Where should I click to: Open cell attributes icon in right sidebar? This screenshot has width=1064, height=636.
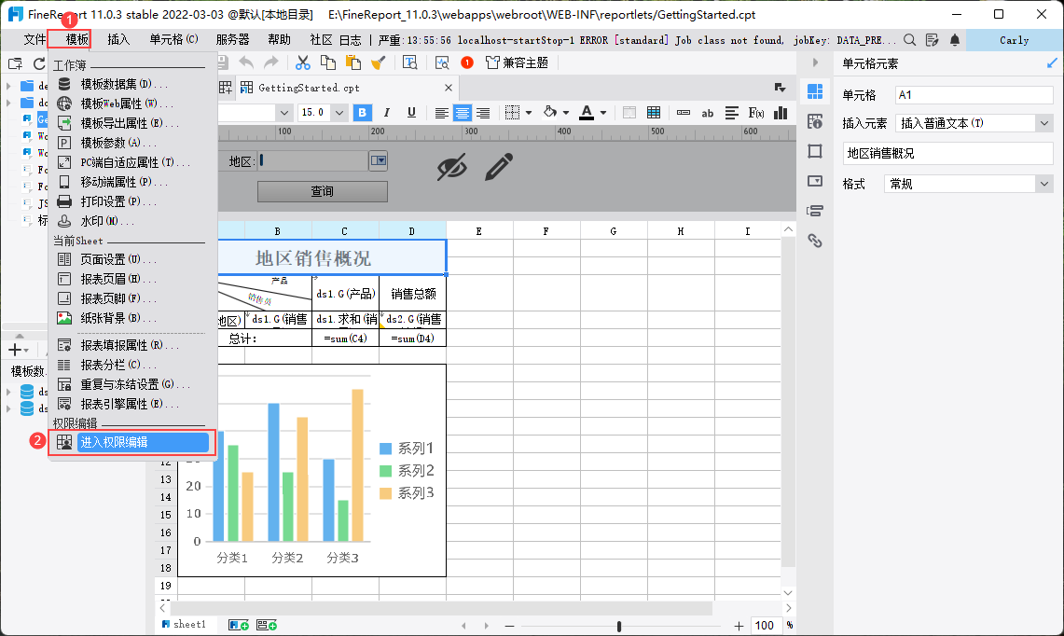(x=815, y=121)
